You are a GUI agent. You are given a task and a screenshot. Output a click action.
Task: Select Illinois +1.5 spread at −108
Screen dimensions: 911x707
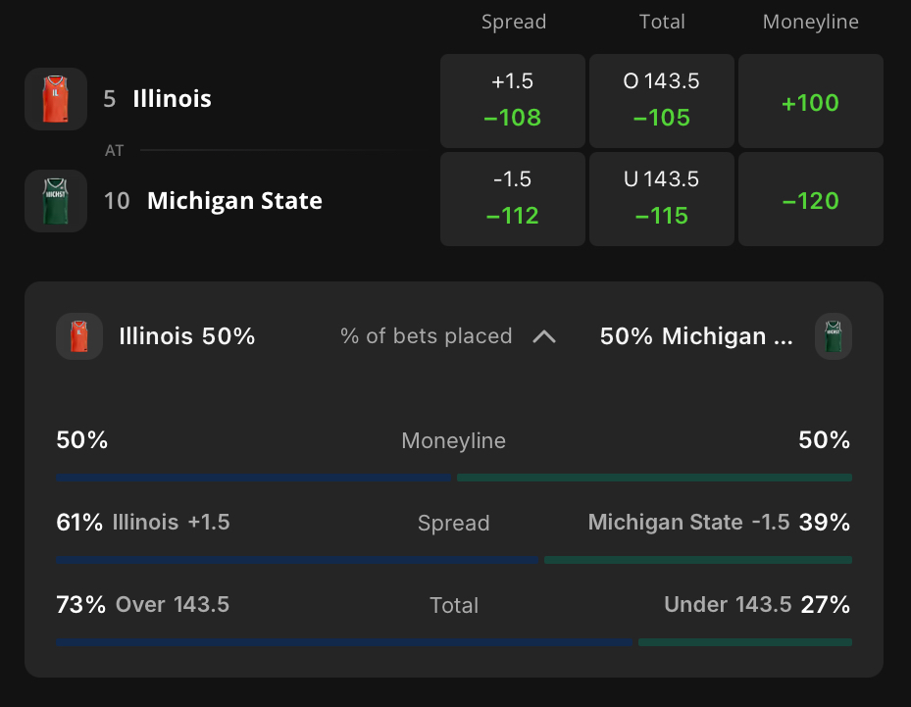coord(512,100)
